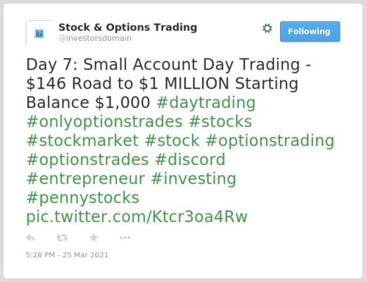The image size is (366, 282).
Task: Open the #onlyoptionstrades hashtag
Action: pos(104,122)
